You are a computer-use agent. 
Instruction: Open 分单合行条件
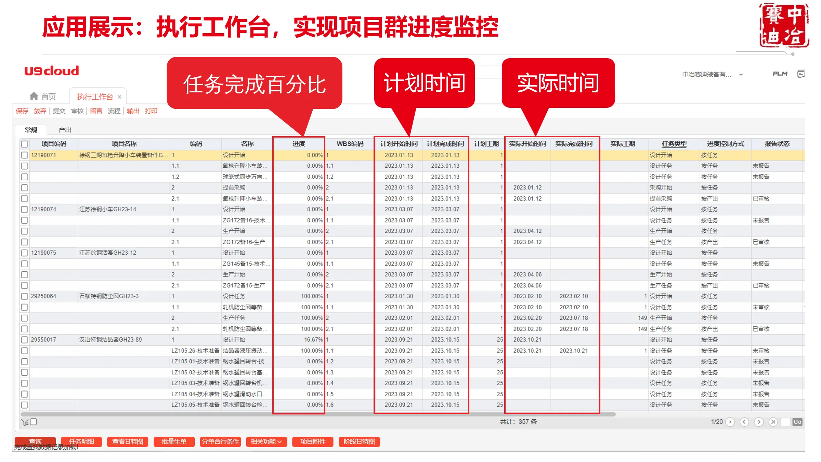click(x=220, y=441)
